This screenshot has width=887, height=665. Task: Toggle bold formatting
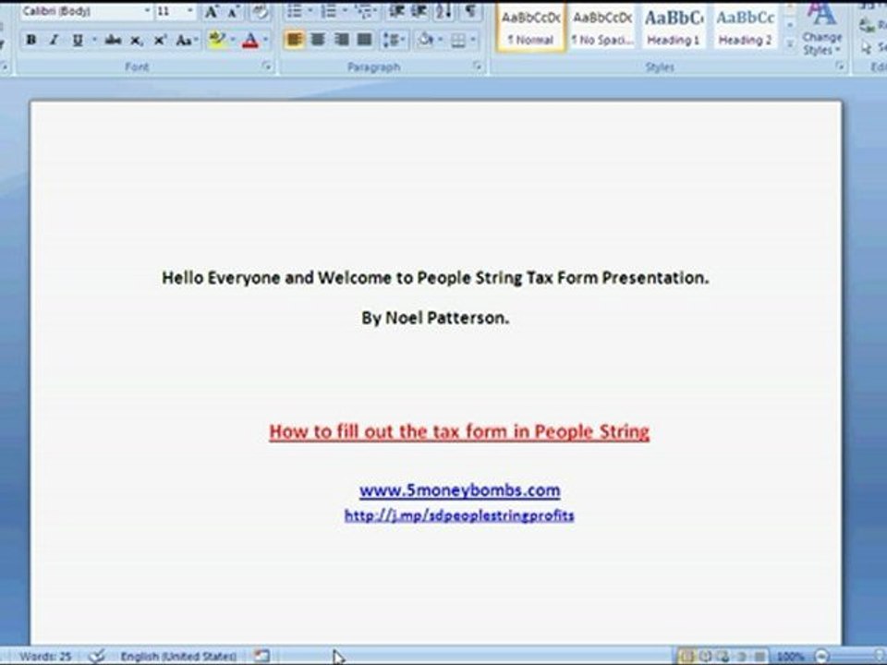tap(31, 40)
